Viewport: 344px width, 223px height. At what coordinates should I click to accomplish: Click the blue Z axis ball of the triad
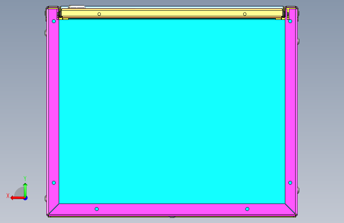click(x=26, y=198)
